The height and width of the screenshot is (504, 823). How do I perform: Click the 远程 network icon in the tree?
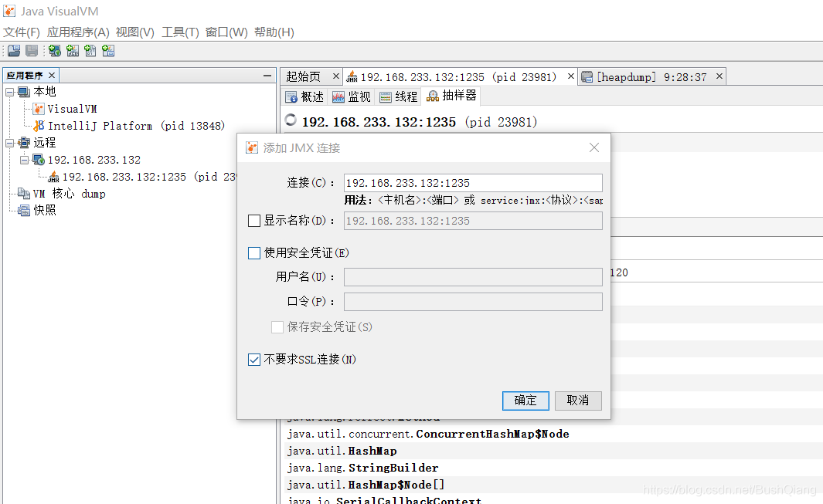pos(24,143)
